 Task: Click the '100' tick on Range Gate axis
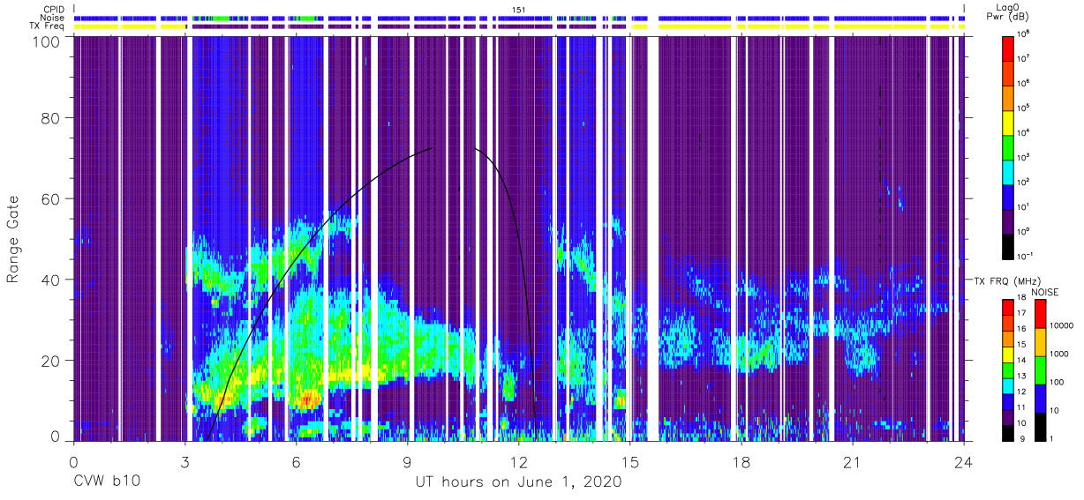[47, 41]
